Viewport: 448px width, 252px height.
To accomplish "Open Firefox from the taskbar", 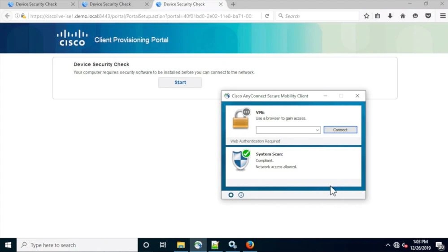I will pyautogui.click(x=250, y=245).
